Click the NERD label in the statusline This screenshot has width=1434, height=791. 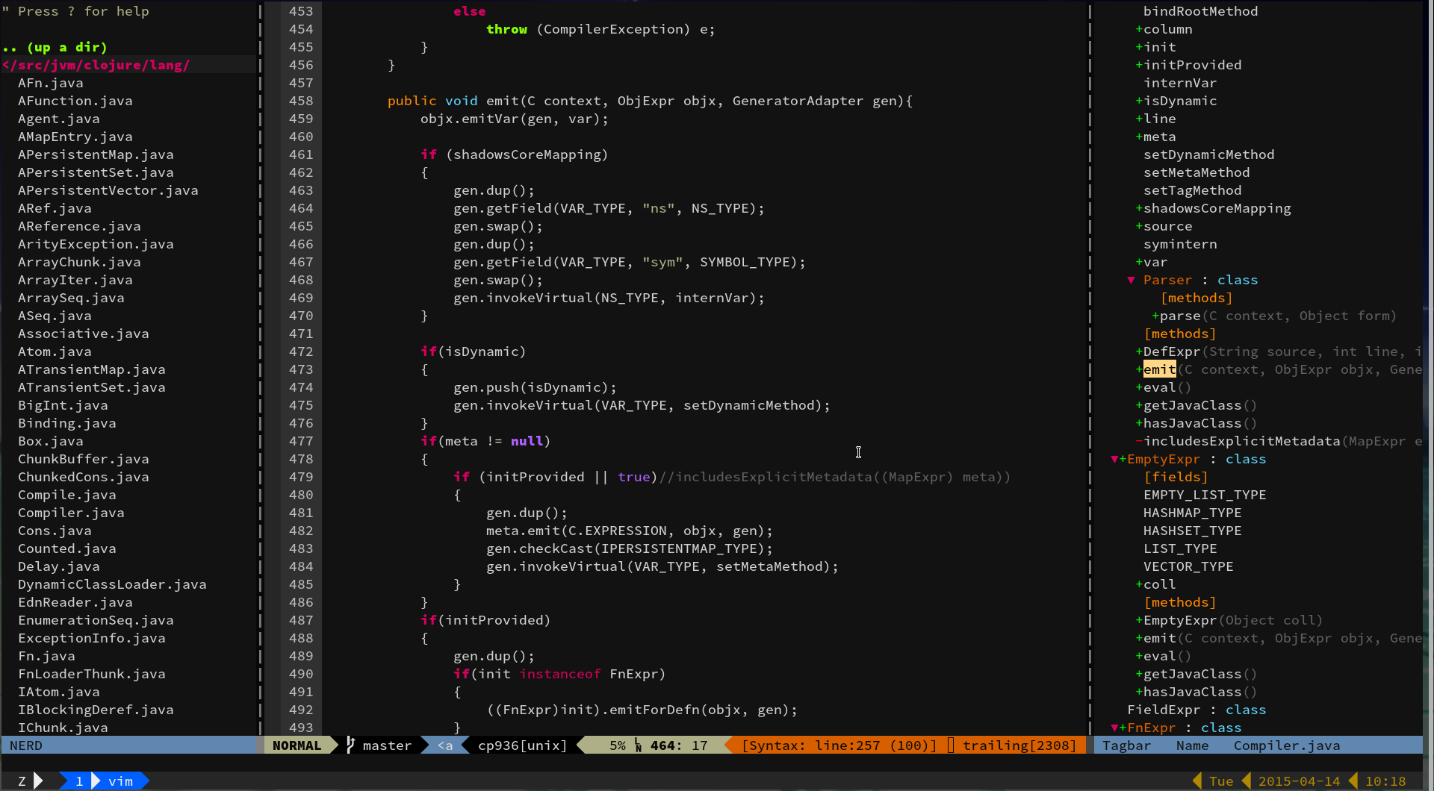click(x=27, y=745)
